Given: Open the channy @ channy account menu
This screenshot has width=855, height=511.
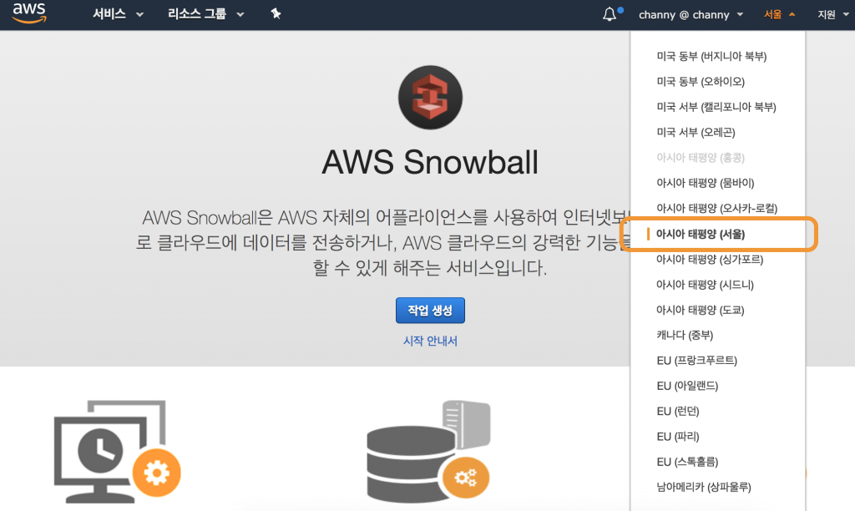Looking at the screenshot, I should click(691, 15).
